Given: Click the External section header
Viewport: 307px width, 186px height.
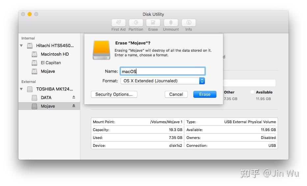Looking at the screenshot, I should click(29, 82).
